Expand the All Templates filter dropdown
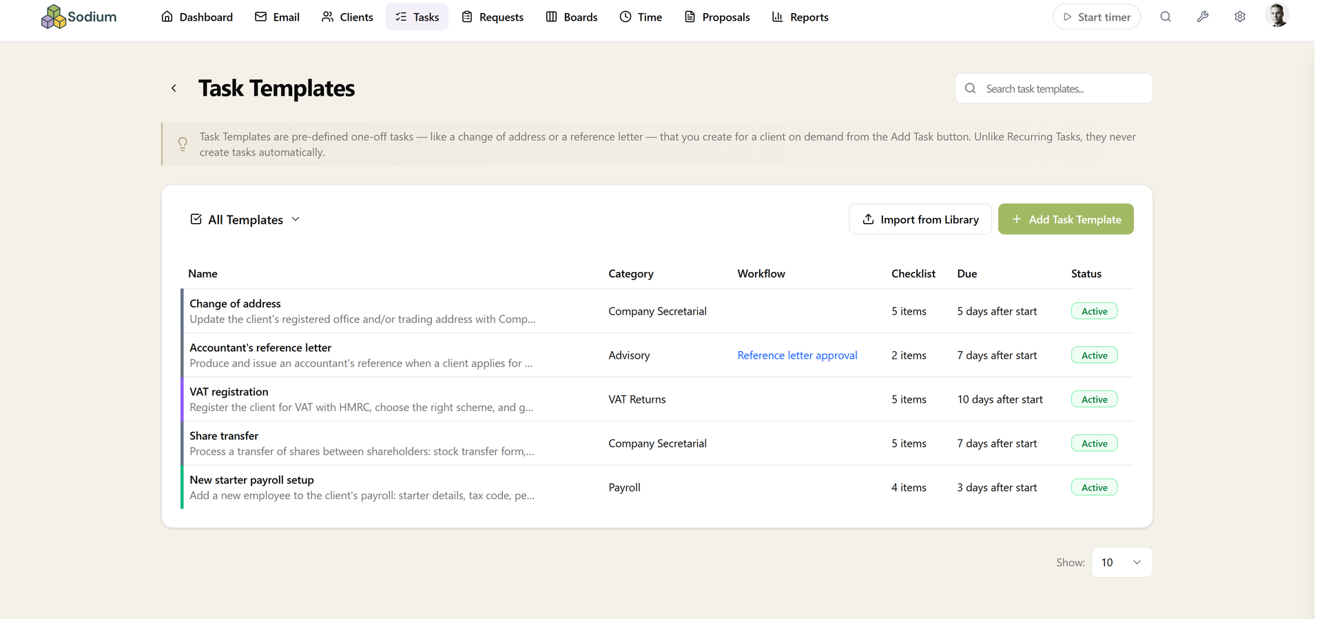 pos(245,219)
